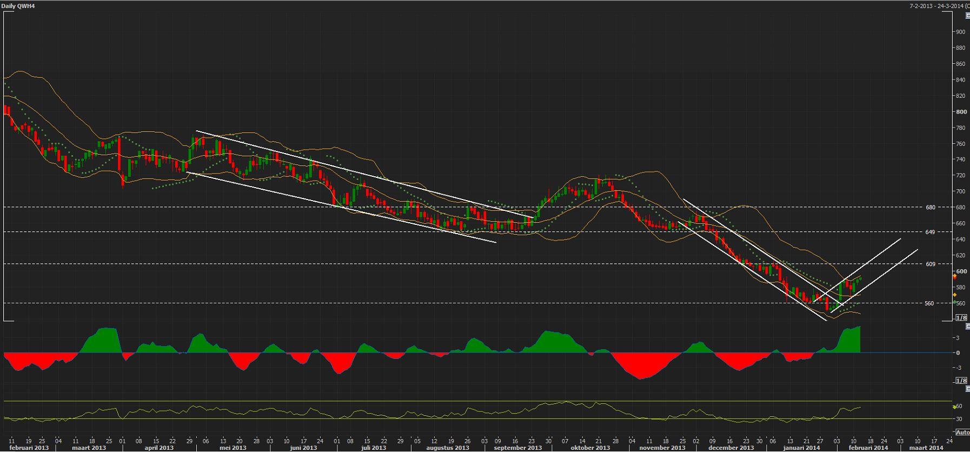Click the augustus 2013 month label
The height and width of the screenshot is (452, 970).
coord(447,448)
